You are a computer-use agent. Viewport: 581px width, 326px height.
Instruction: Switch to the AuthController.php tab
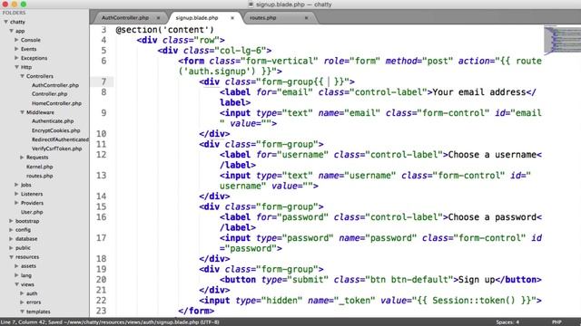[125, 18]
